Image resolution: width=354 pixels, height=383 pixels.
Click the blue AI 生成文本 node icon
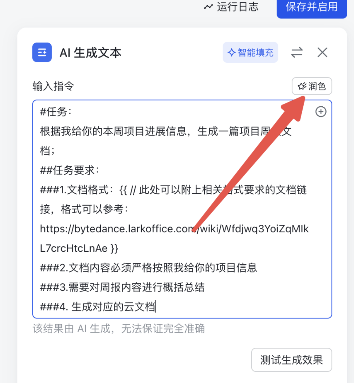click(x=42, y=52)
